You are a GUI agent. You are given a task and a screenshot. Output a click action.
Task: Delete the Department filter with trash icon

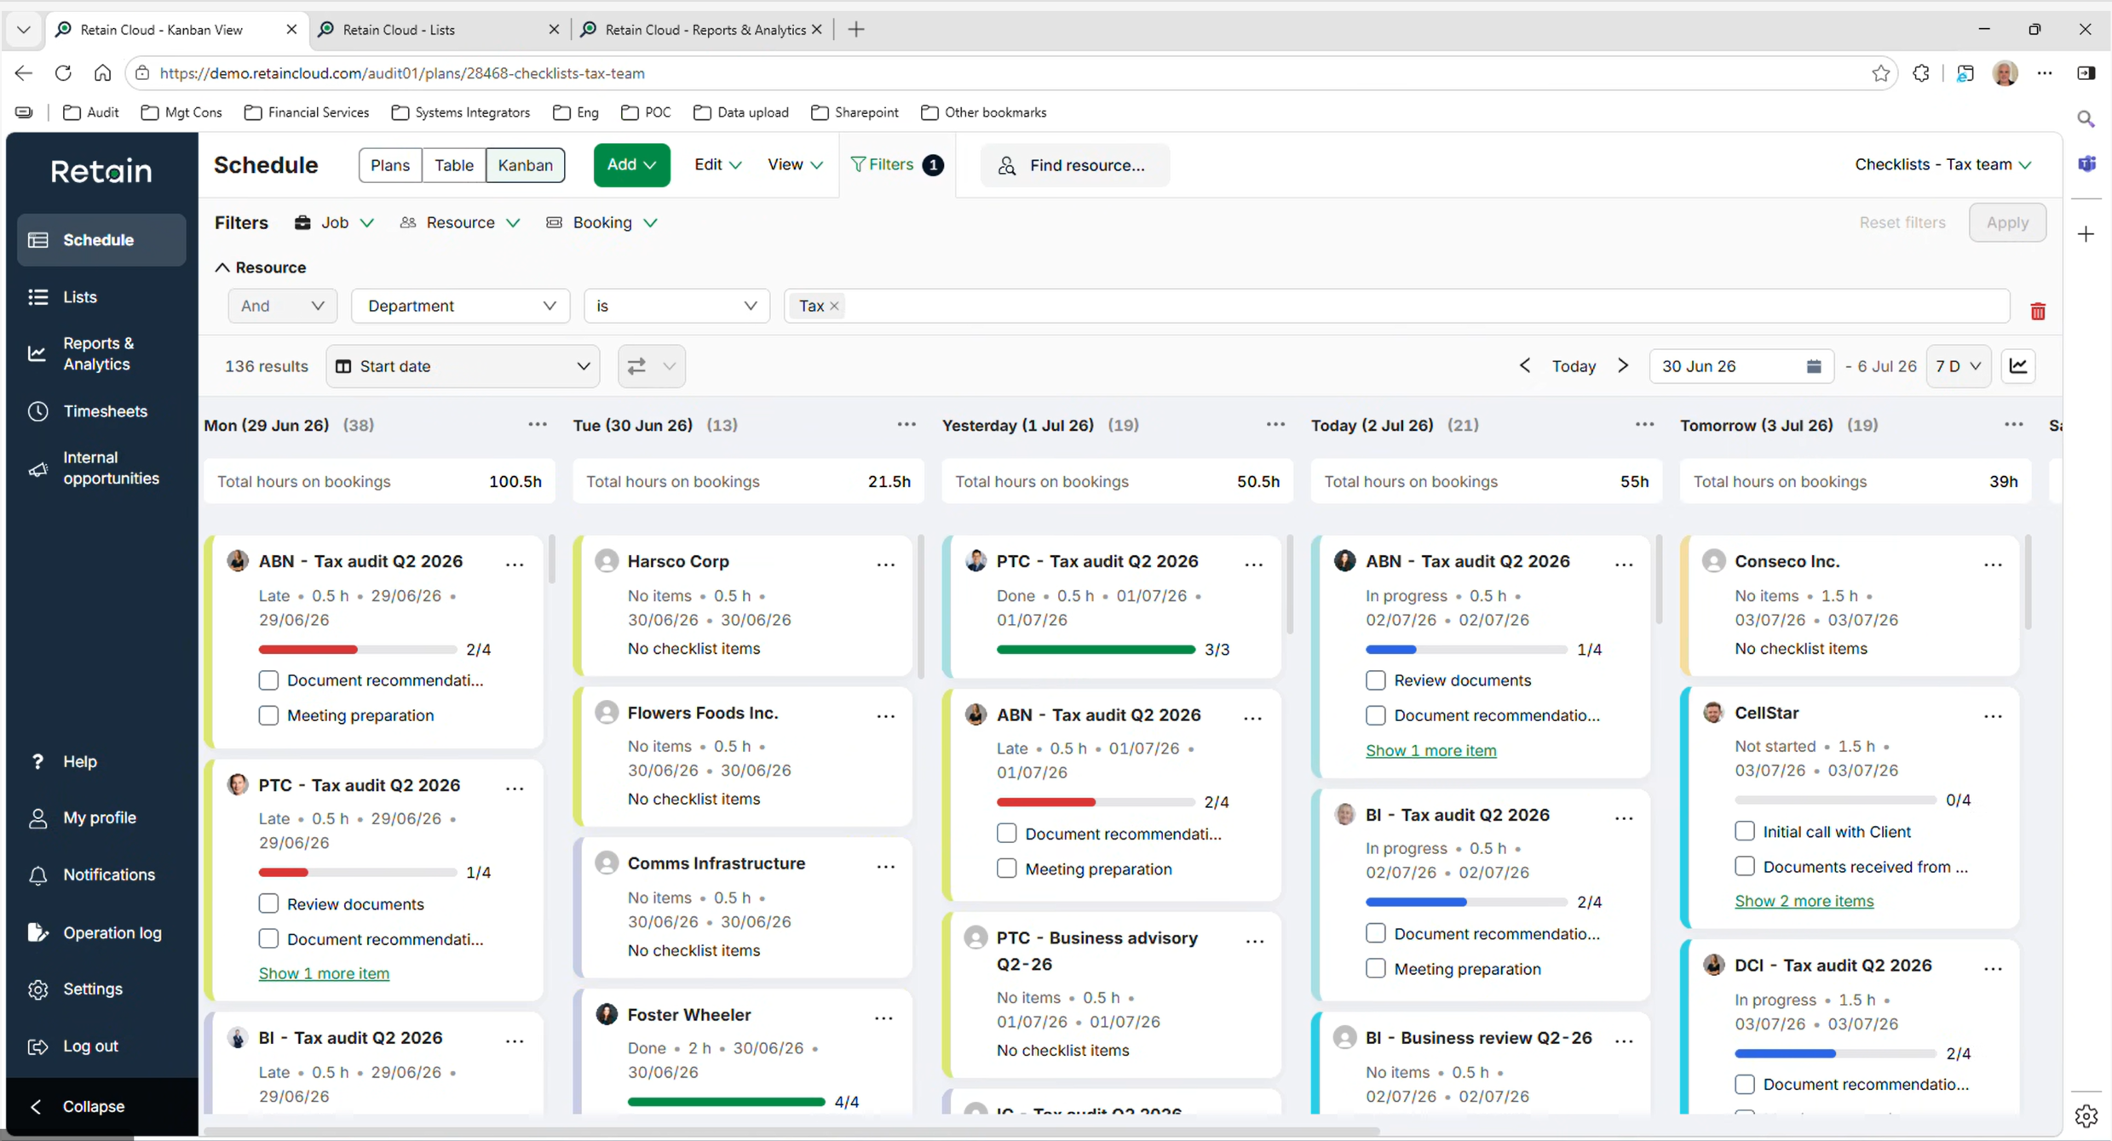pos(2038,312)
